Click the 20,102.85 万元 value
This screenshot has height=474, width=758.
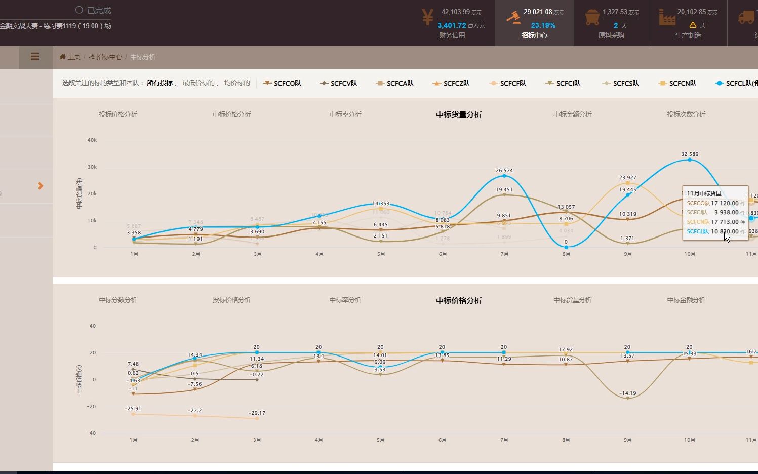[697, 12]
